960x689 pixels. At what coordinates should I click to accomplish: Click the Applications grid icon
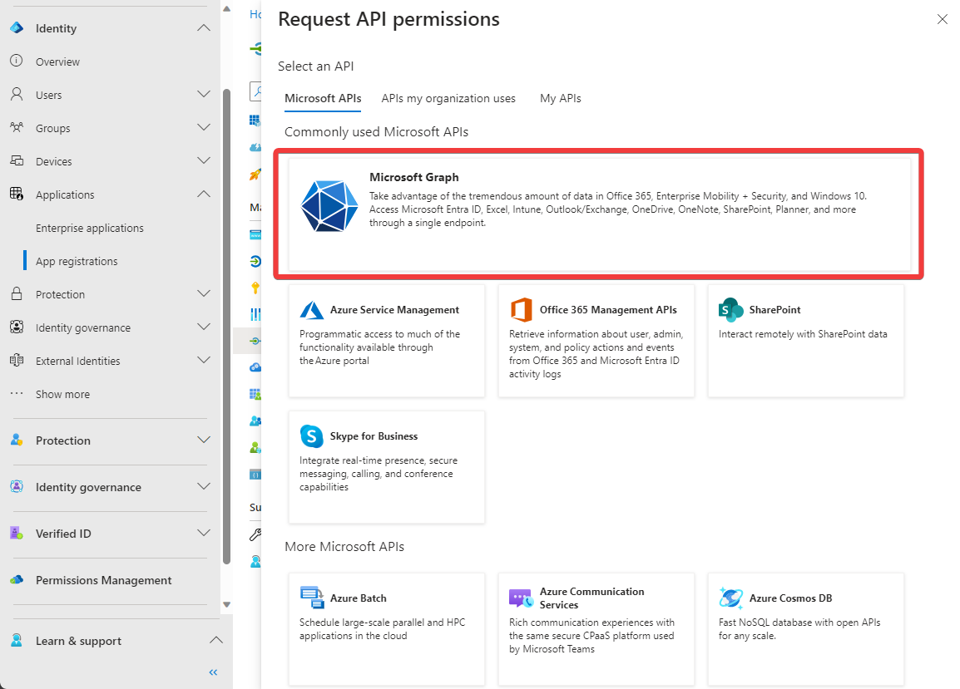pyautogui.click(x=17, y=194)
